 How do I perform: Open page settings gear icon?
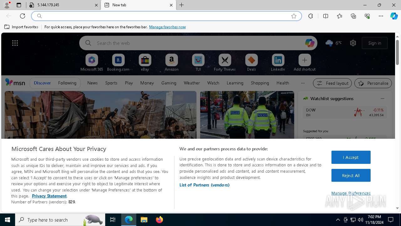click(353, 43)
